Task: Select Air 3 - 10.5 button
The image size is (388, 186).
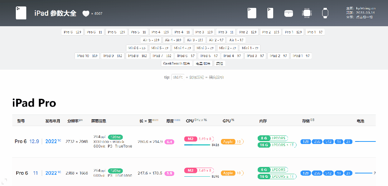Action: [195, 40]
